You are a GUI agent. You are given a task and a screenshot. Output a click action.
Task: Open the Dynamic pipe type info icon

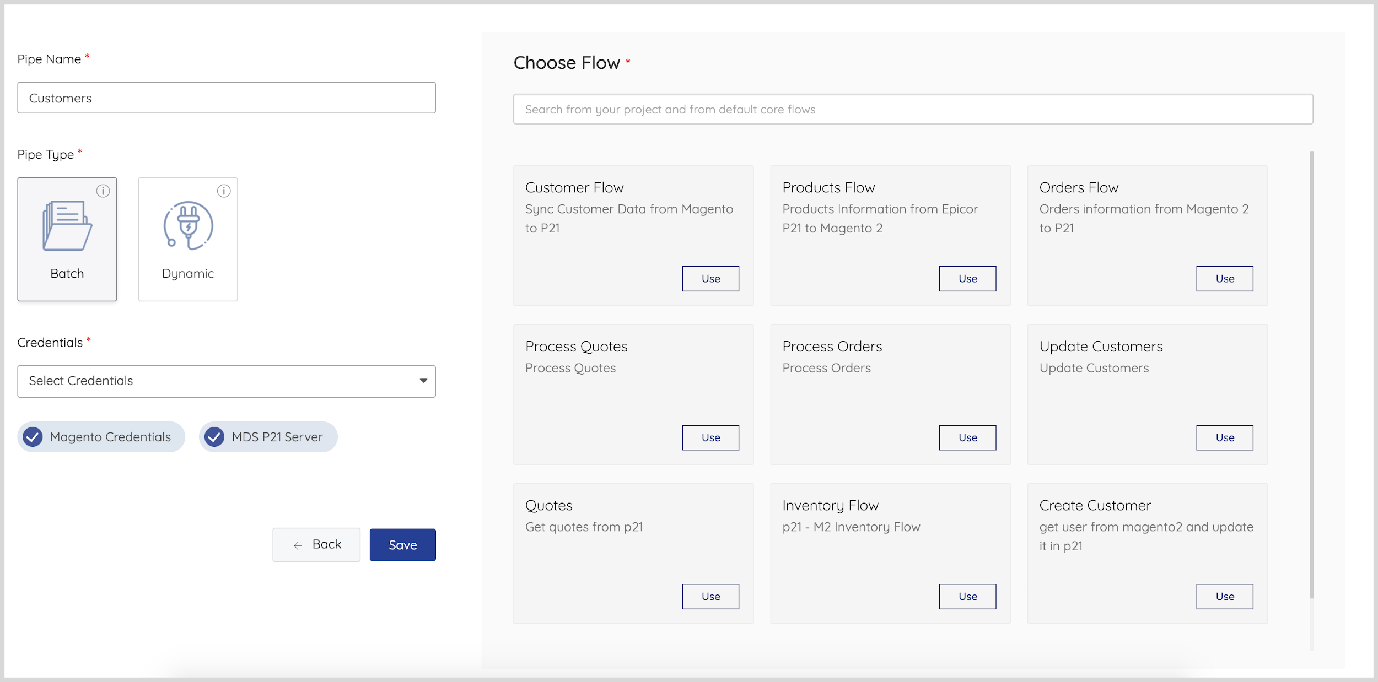224,191
